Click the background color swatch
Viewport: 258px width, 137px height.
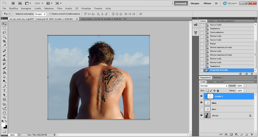pyautogui.click(x=6, y=127)
